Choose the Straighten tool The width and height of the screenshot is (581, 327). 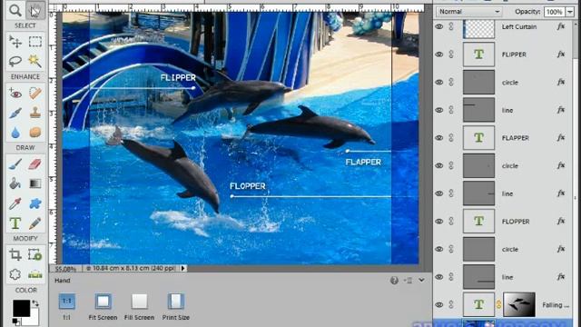(35, 274)
